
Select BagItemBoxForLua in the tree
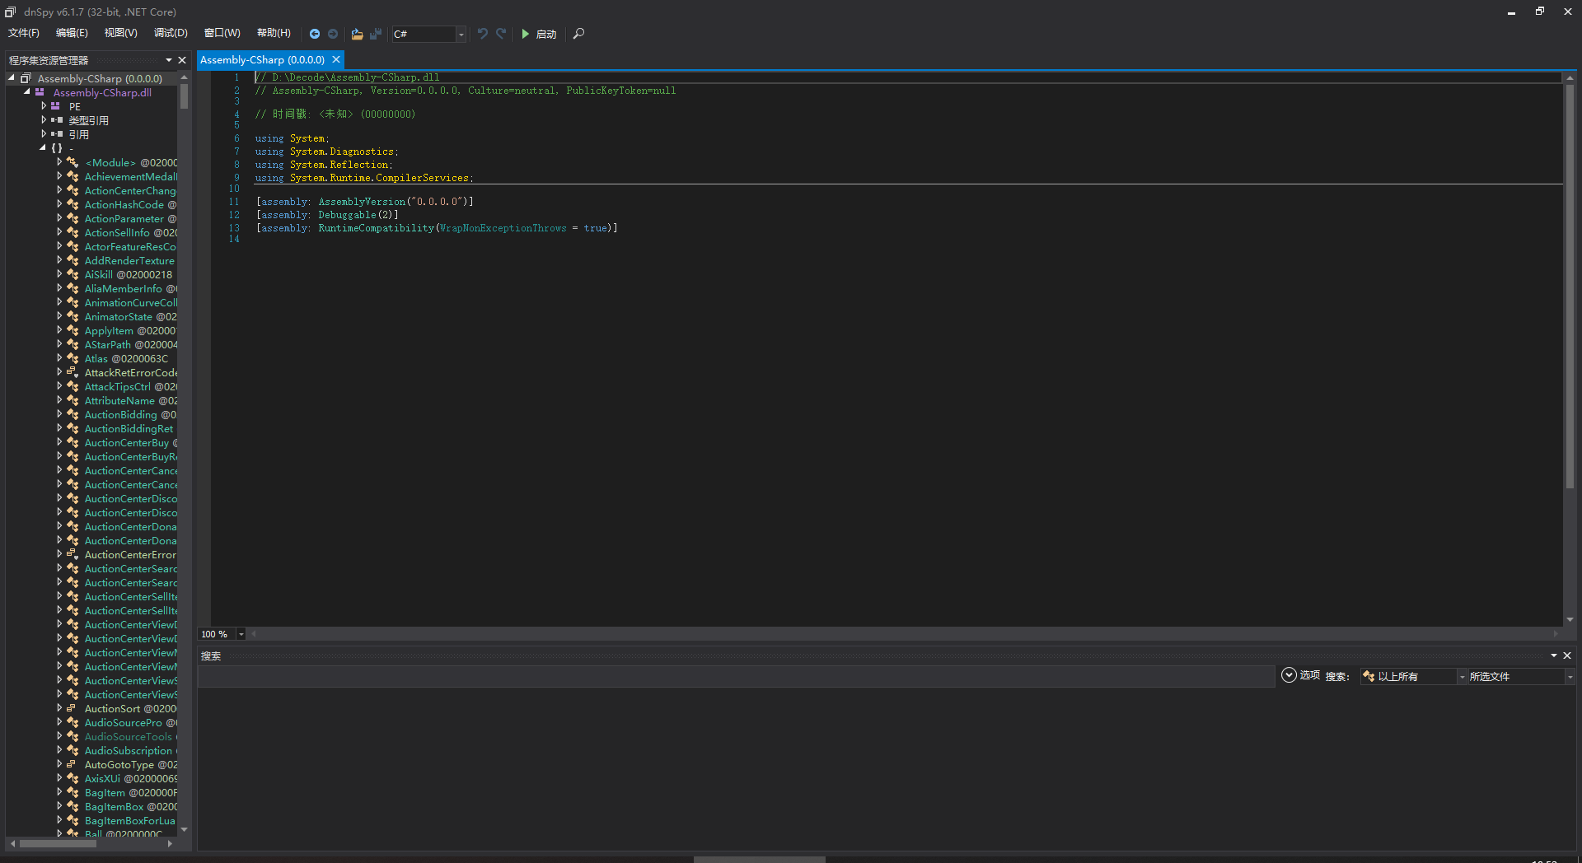point(129,821)
